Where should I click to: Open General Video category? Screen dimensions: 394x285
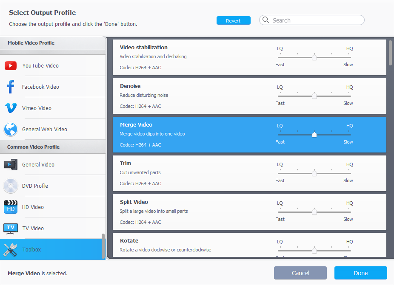(53, 164)
